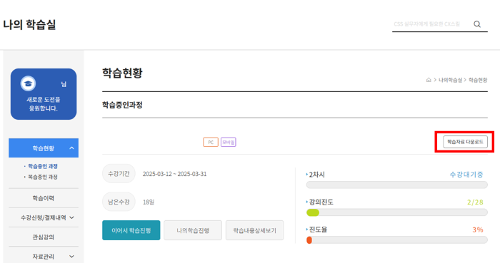Select 복습중인 과정 submenu item
This screenshot has width=500, height=268.
(x=43, y=177)
